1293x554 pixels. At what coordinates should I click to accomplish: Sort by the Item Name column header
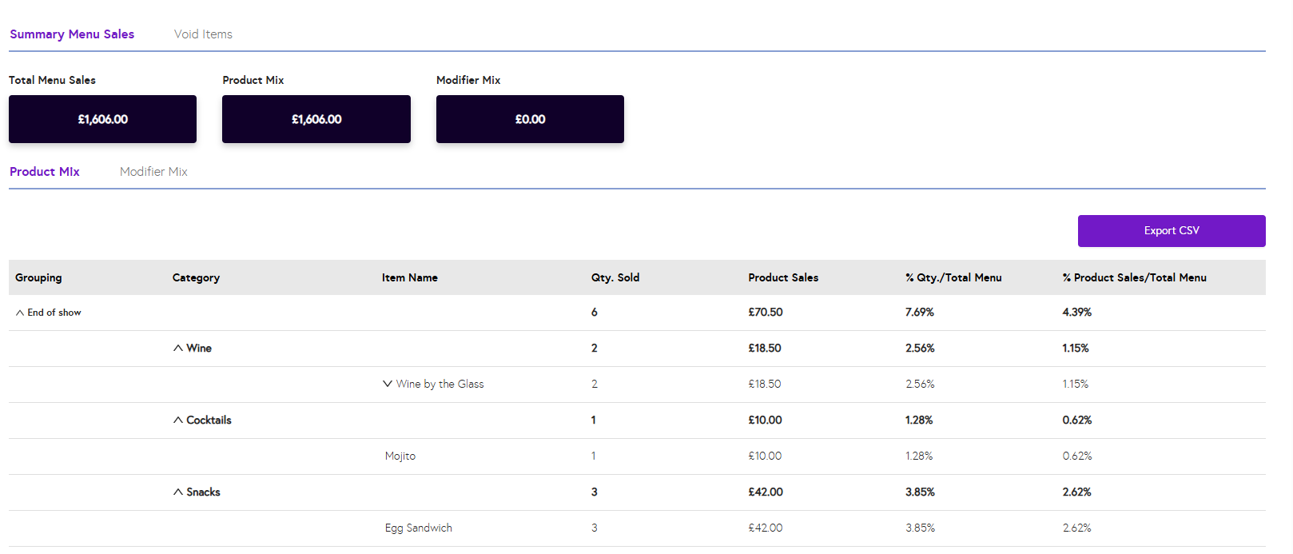pyautogui.click(x=409, y=277)
